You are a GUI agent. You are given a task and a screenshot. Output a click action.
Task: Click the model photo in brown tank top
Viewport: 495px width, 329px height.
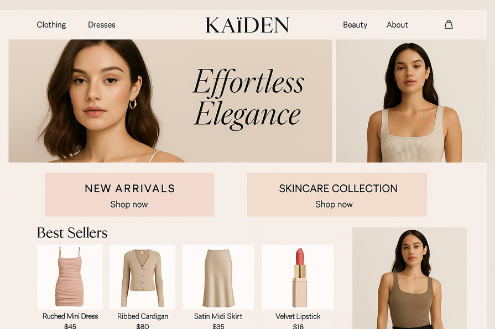(409, 278)
